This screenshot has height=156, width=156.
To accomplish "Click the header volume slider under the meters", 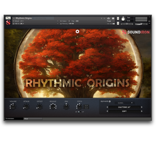I will click(141, 24).
